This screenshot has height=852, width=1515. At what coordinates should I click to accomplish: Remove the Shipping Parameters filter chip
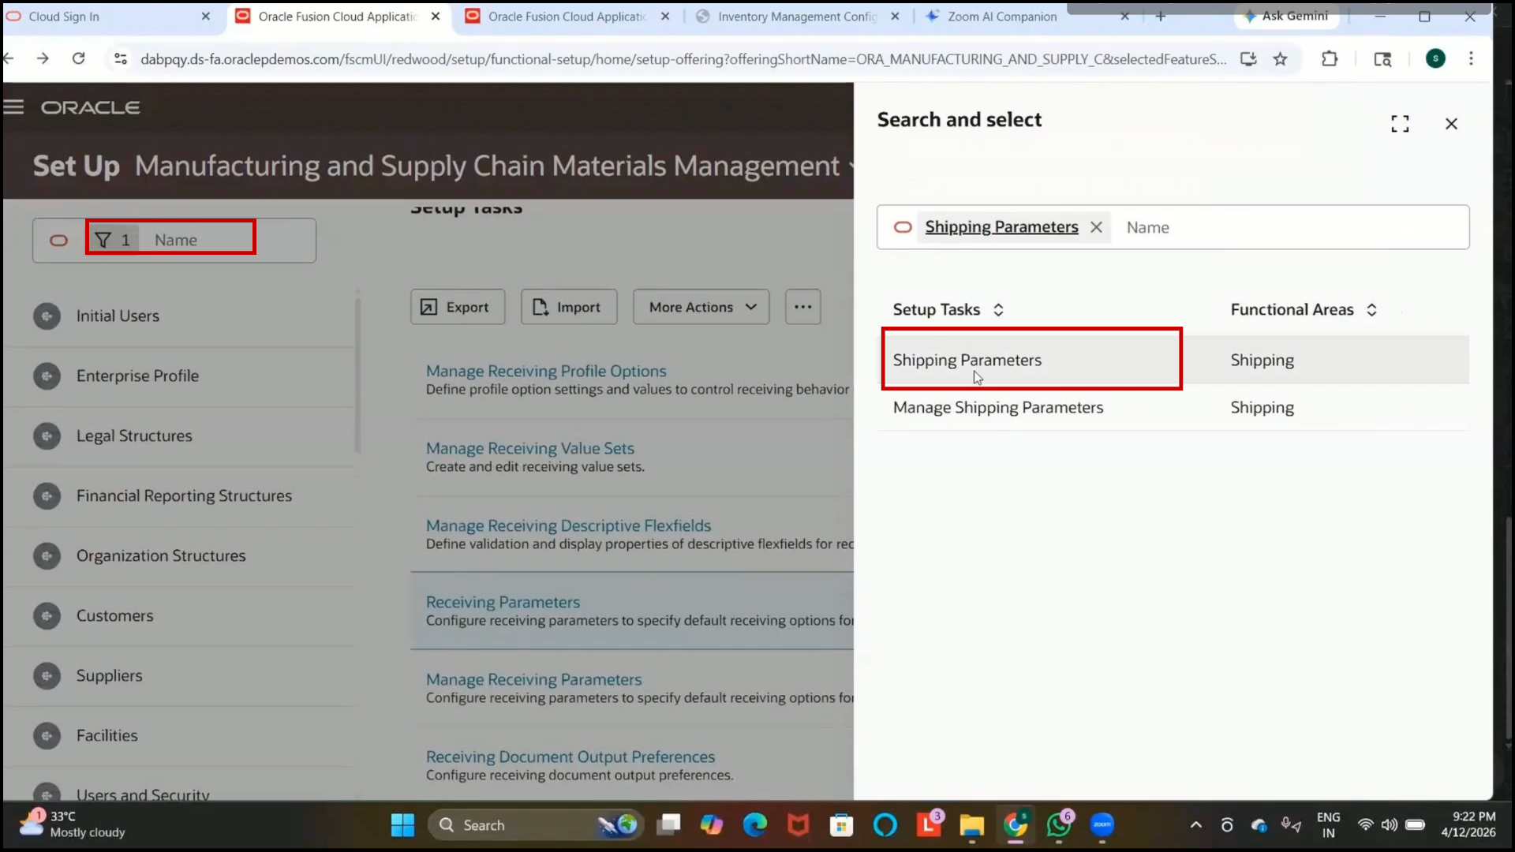[x=1096, y=227]
